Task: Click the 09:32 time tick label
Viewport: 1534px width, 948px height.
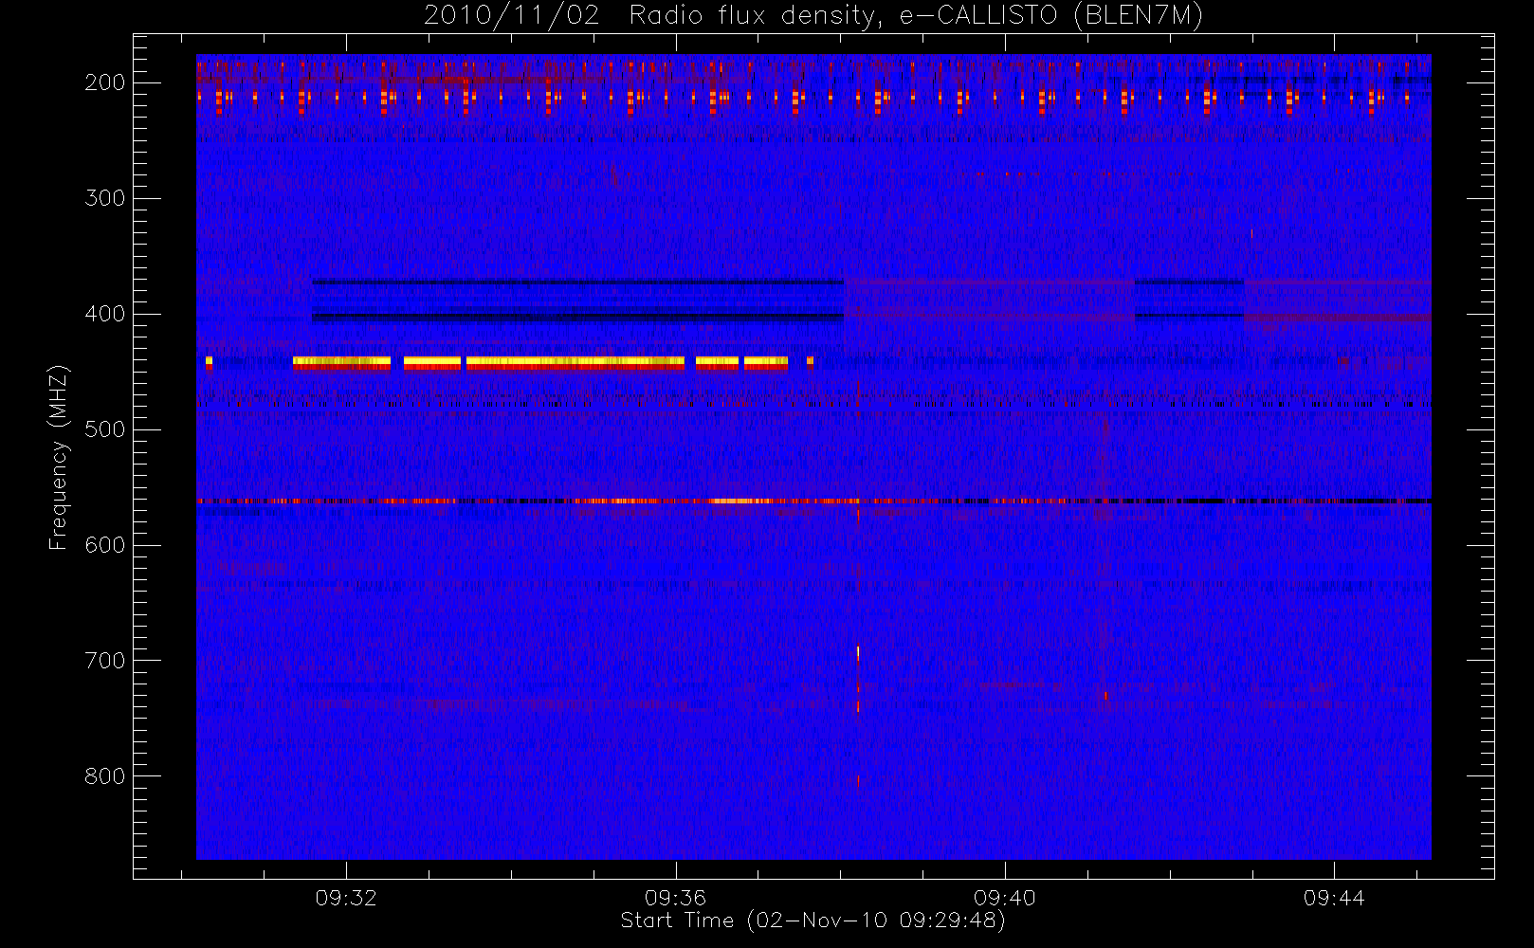Action: tap(346, 897)
